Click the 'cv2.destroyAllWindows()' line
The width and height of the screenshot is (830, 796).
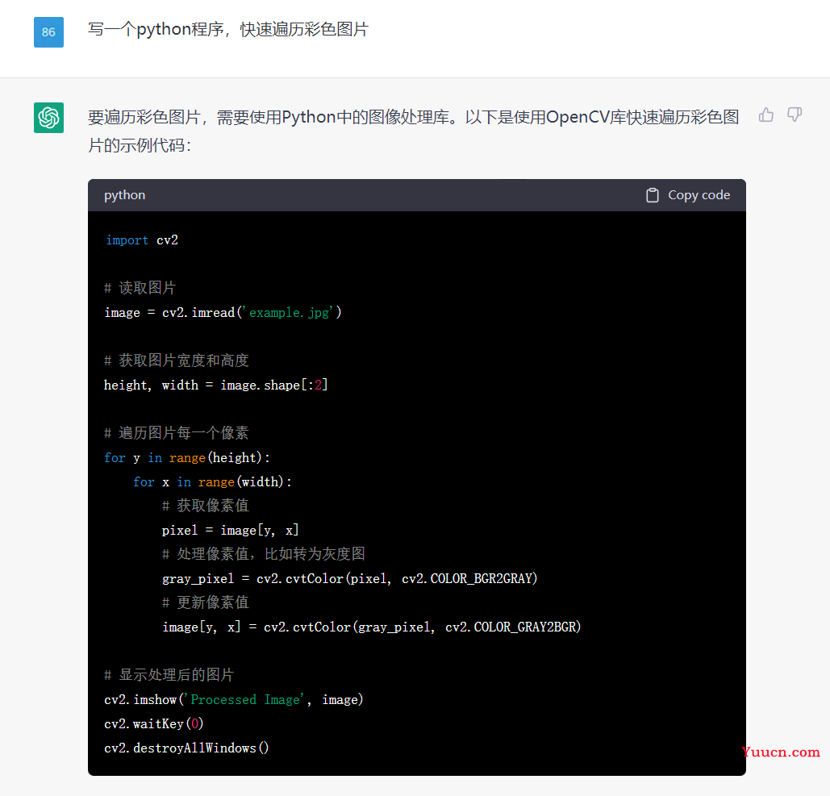point(186,748)
